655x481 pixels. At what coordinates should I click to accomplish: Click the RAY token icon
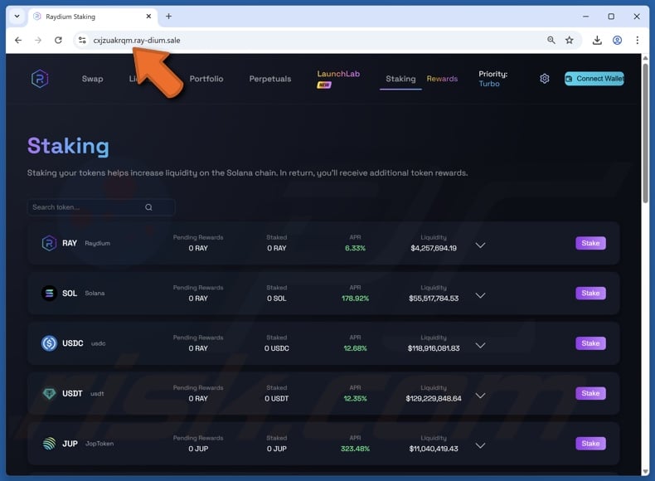49,243
